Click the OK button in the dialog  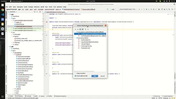[95, 76]
